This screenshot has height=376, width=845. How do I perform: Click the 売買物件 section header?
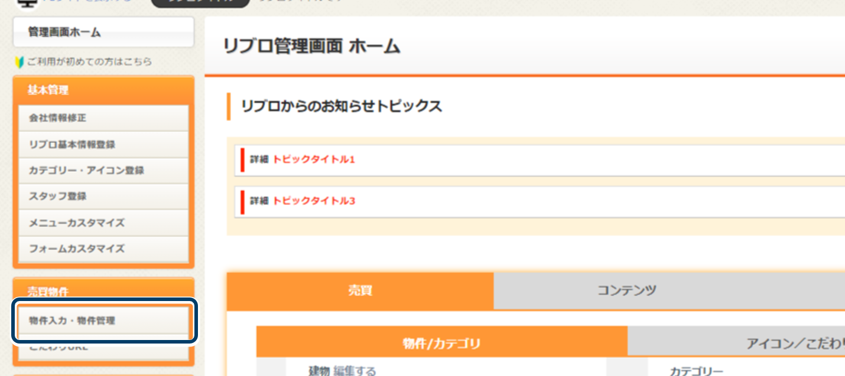pyautogui.click(x=103, y=292)
